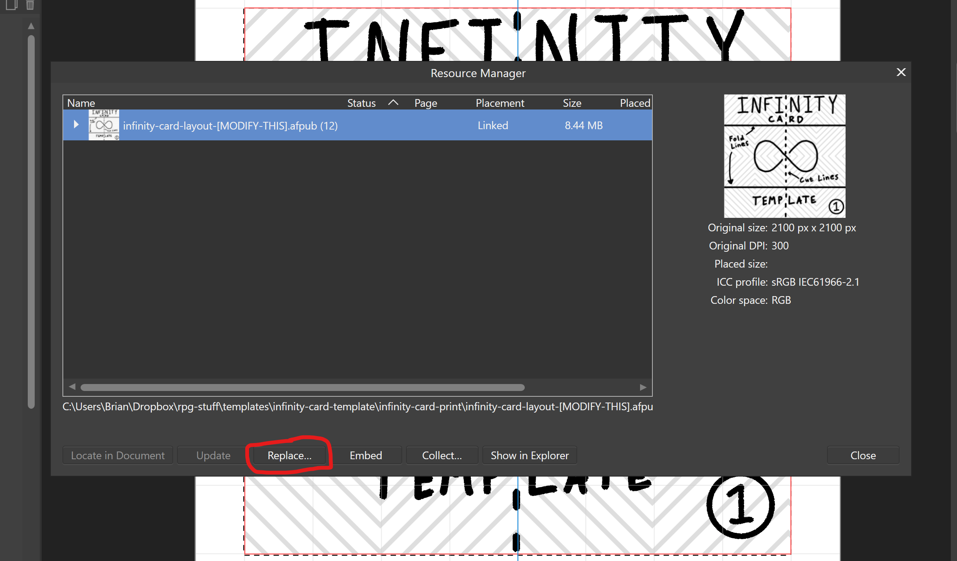Click the Placed column header
Screen dimensions: 957x561
point(634,103)
